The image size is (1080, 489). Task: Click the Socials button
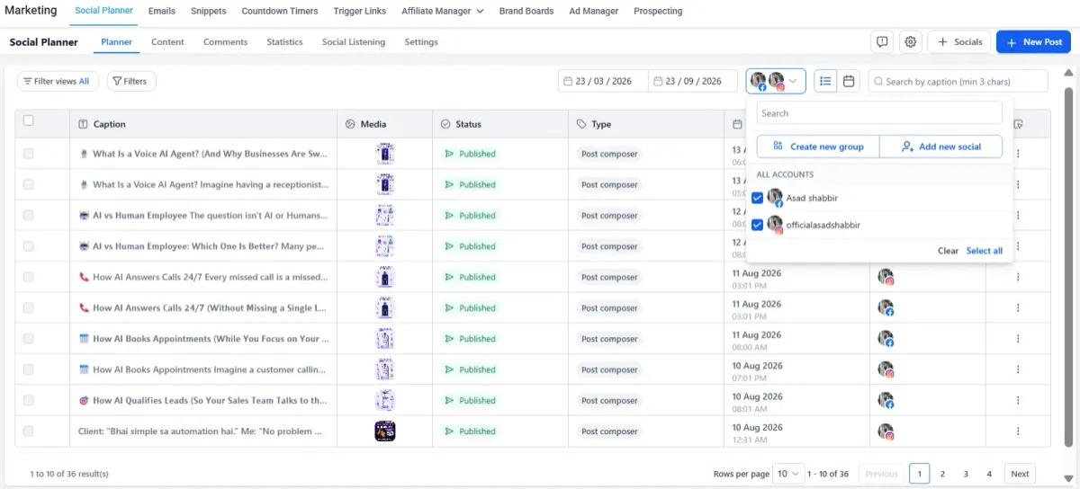[958, 41]
